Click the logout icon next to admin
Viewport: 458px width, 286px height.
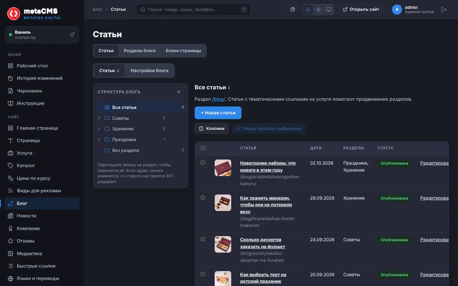[444, 10]
